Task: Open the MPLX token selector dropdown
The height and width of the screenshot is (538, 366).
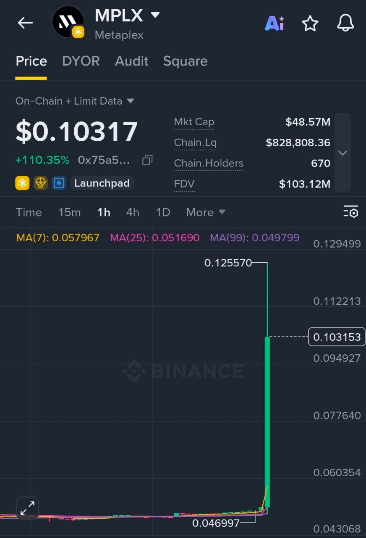Action: tap(155, 15)
